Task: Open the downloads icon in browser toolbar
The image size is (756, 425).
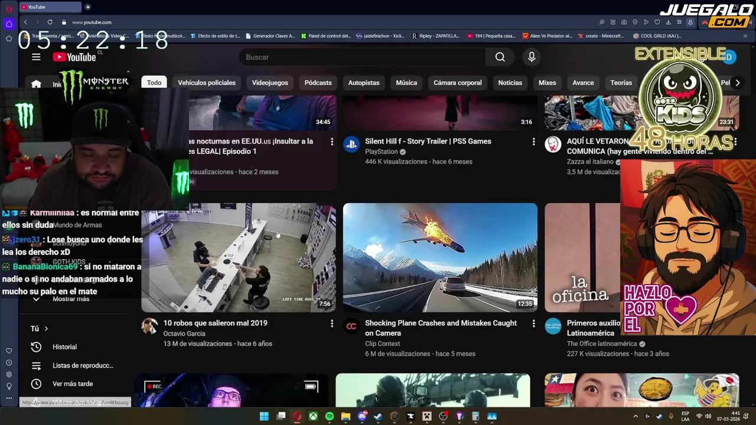Action: pos(668,22)
